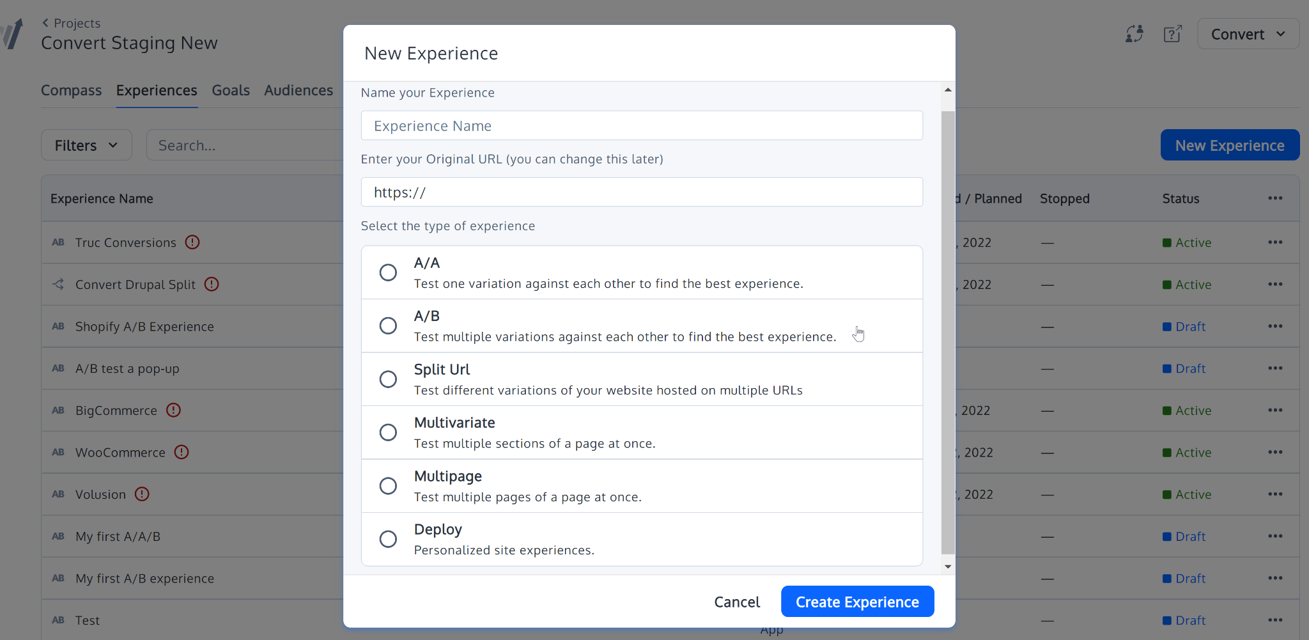
Task: Click Create Experience button
Action: [857, 602]
